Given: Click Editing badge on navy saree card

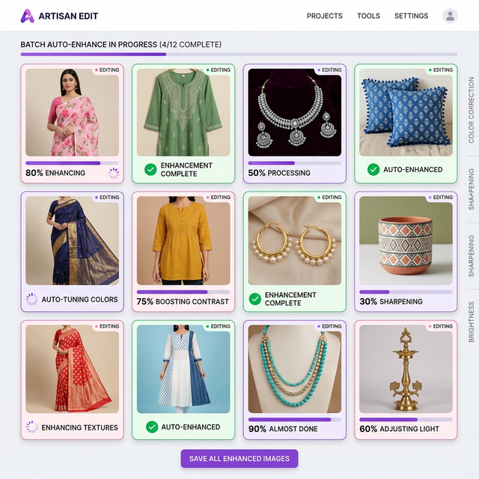Looking at the screenshot, I should [107, 198].
